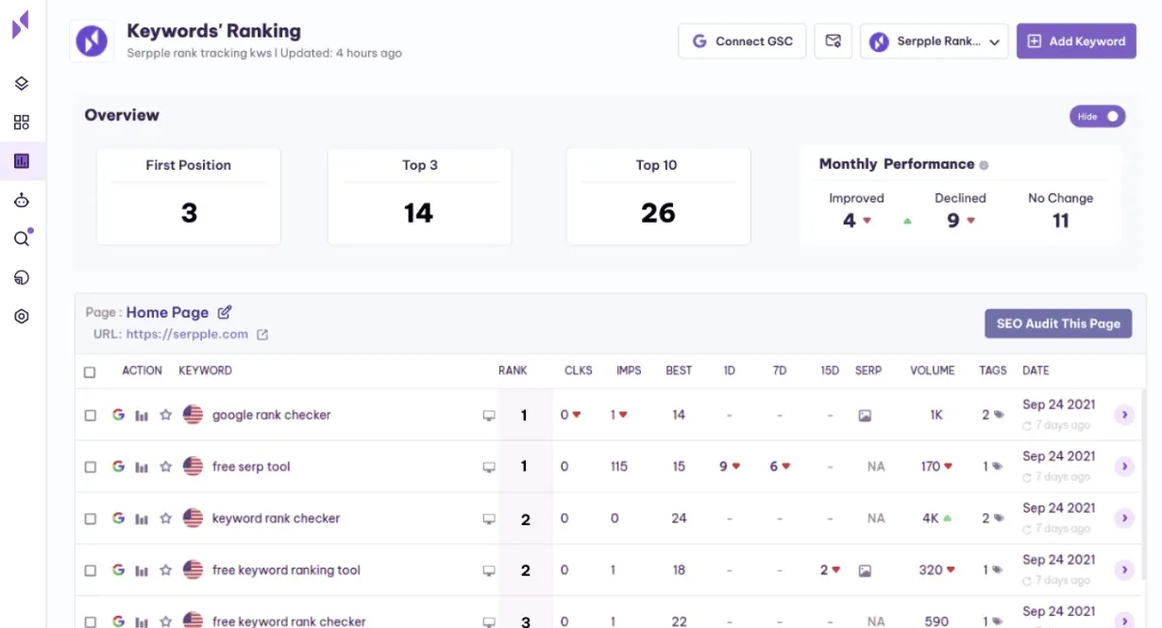Open the chart icon for free serp tool
Screen dimensions: 1162x628
142,467
